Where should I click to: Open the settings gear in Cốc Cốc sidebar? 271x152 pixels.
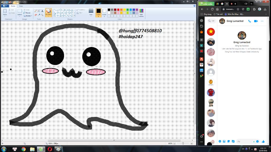(x=201, y=21)
